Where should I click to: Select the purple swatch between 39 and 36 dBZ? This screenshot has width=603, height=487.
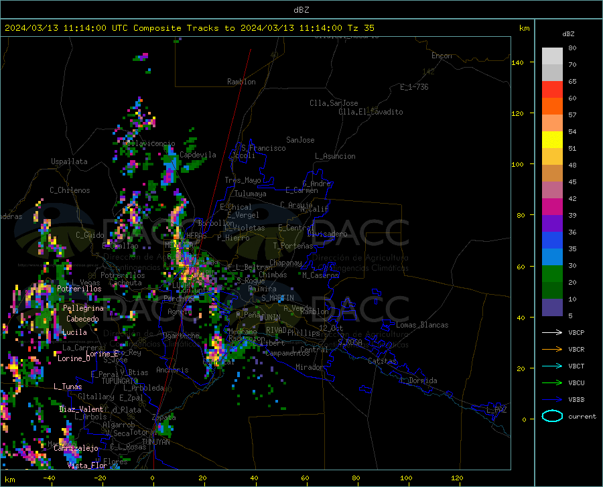pos(552,224)
